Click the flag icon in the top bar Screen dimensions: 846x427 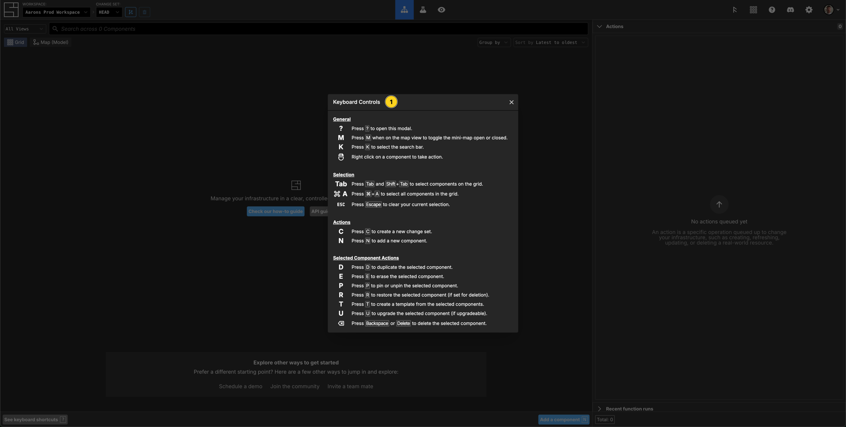point(735,10)
